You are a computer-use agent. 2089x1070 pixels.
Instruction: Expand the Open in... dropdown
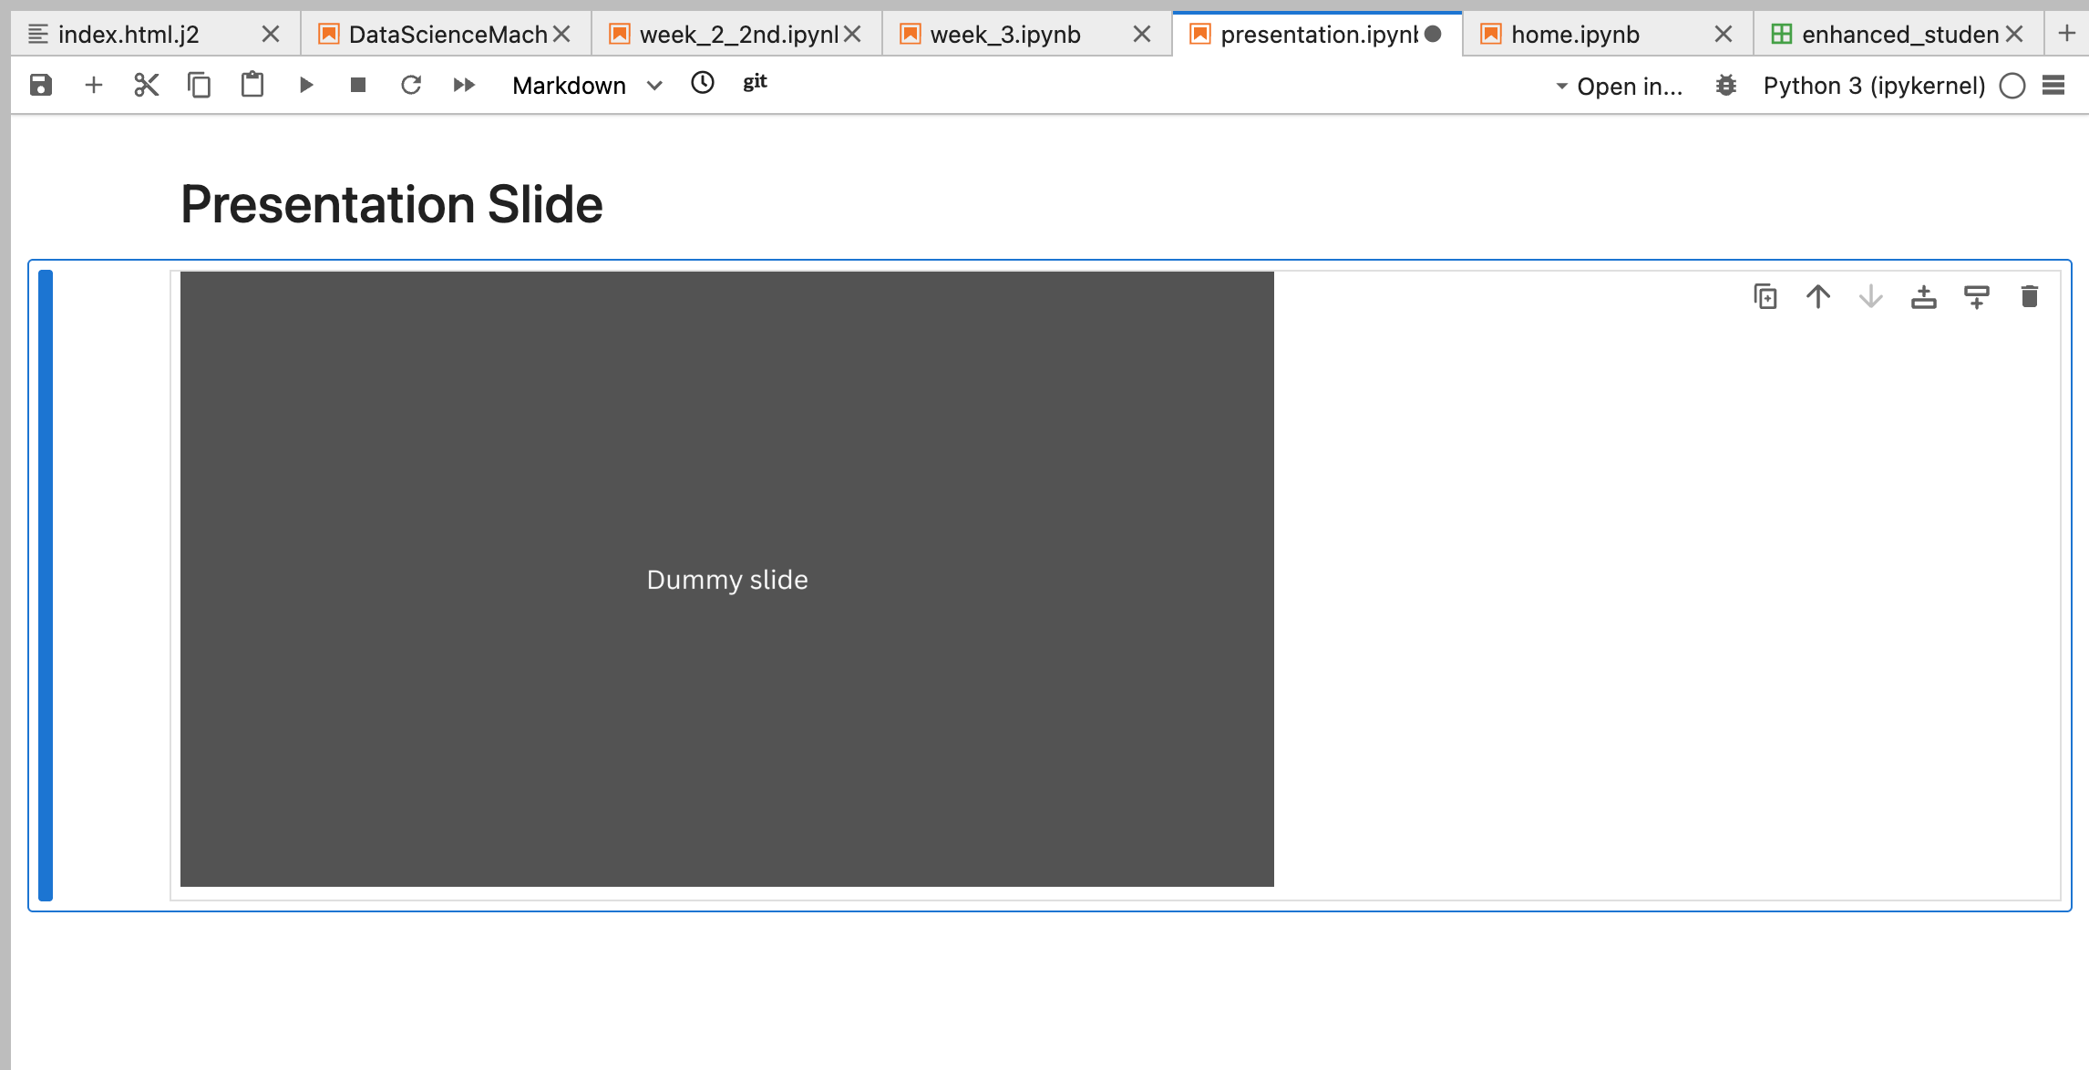[x=1620, y=86]
